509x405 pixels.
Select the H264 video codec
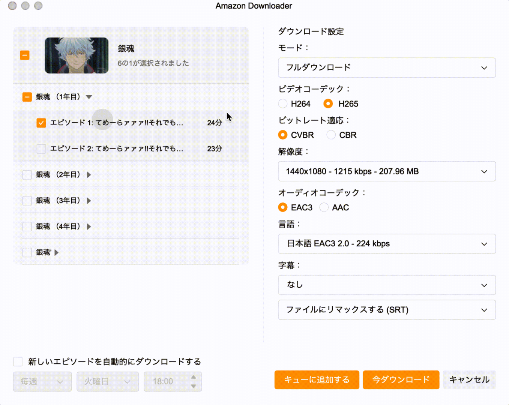point(283,103)
